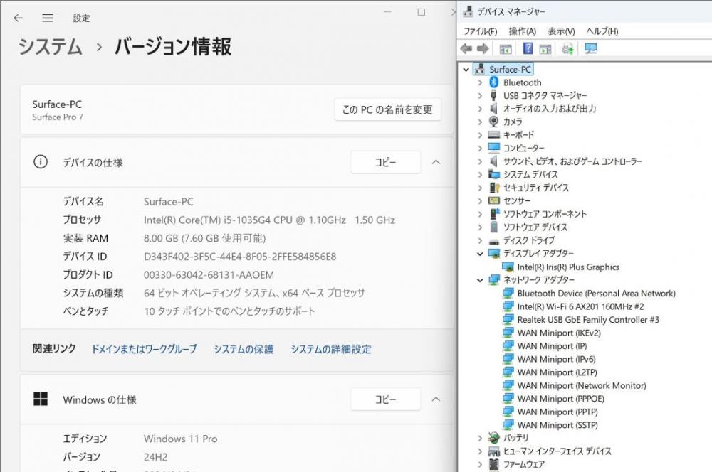Open the Settings hamburger navigation menu
This screenshot has height=472, width=712.
48,18
